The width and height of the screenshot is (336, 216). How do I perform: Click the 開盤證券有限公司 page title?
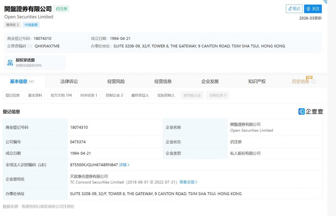pos(28,9)
